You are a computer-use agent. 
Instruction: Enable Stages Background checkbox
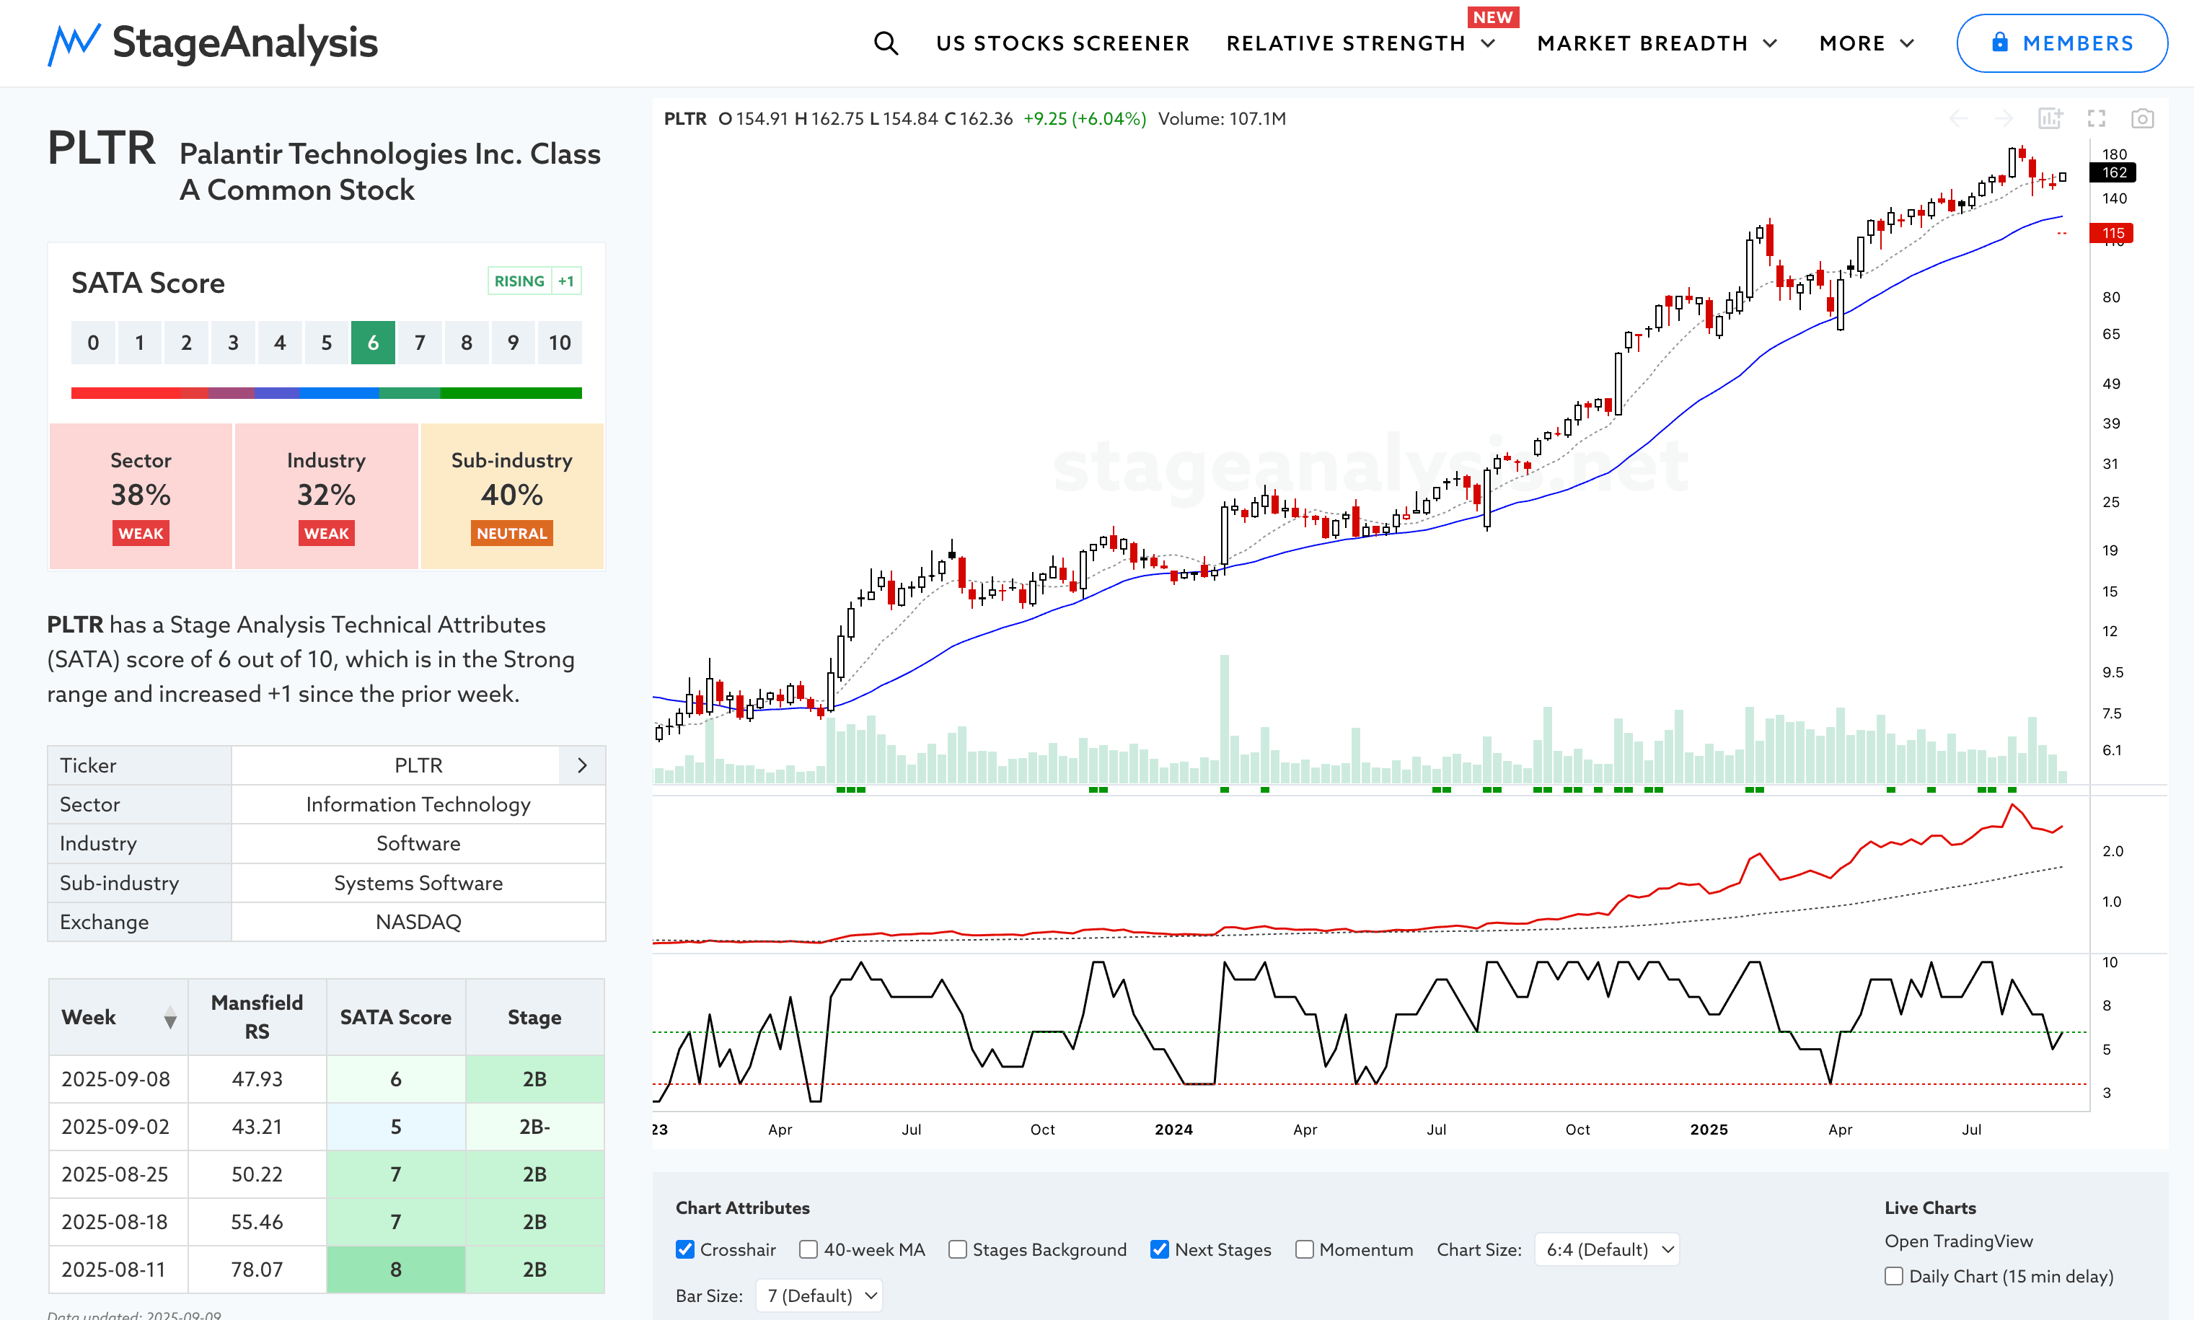957,1249
